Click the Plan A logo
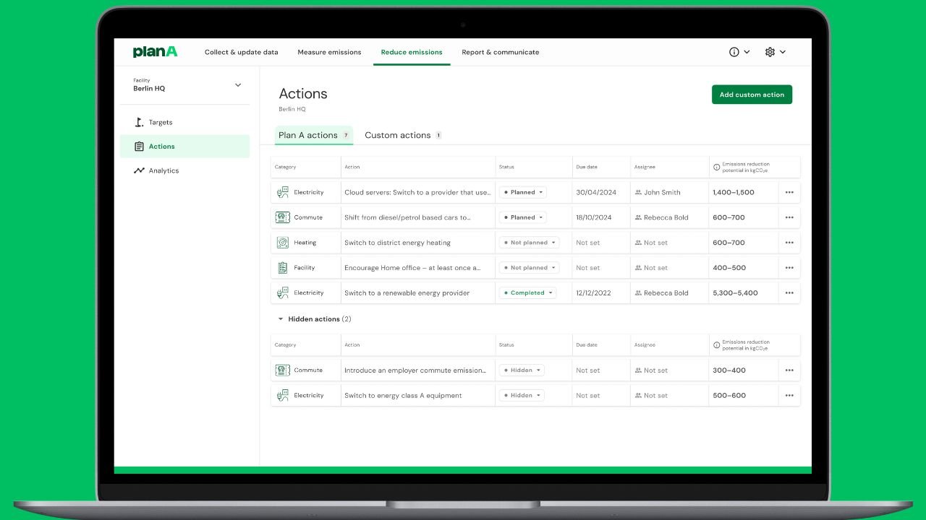Image resolution: width=926 pixels, height=520 pixels. coord(155,52)
